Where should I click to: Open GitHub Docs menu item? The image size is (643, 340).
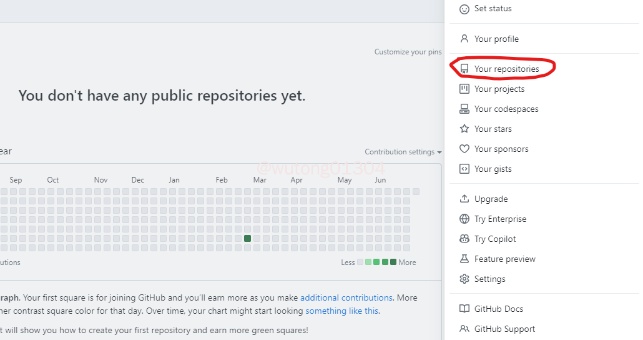click(x=498, y=309)
